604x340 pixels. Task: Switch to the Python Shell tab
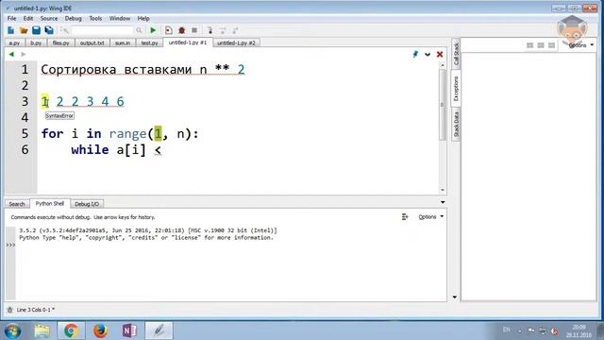click(50, 203)
